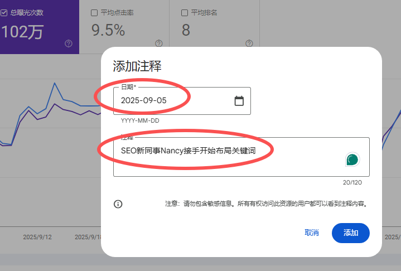Open help icon on 平均排名 card

(x=249, y=43)
